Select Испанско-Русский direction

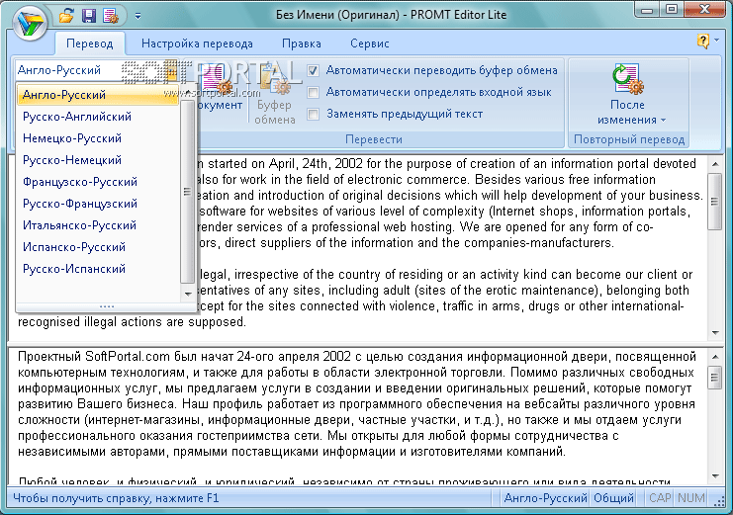click(x=98, y=247)
